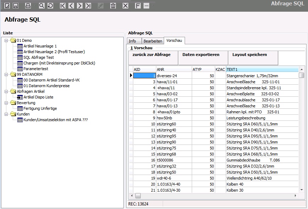This screenshot has height=209, width=308.
Task: Sort by the AID column header
Action: [x=145, y=69]
